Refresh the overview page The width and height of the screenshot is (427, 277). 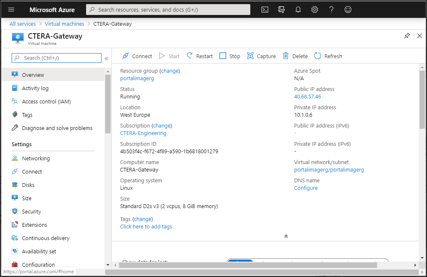pyautogui.click(x=328, y=56)
